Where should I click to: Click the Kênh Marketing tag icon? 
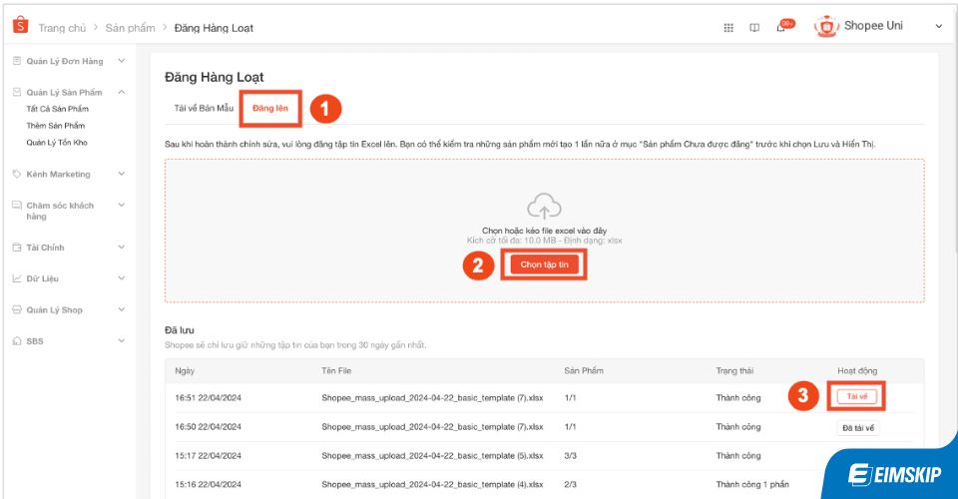17,174
